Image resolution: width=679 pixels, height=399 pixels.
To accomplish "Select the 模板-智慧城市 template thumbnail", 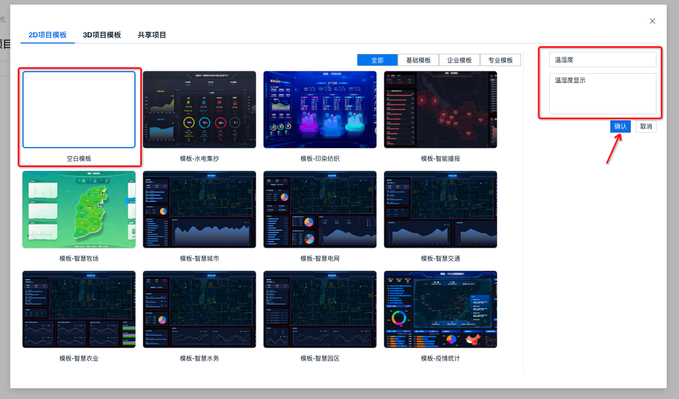I will (199, 209).
